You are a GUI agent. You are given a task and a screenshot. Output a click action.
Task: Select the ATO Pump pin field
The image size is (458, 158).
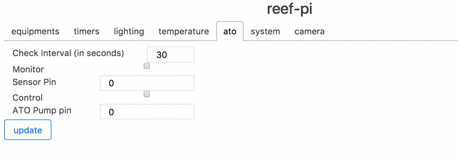point(147,111)
